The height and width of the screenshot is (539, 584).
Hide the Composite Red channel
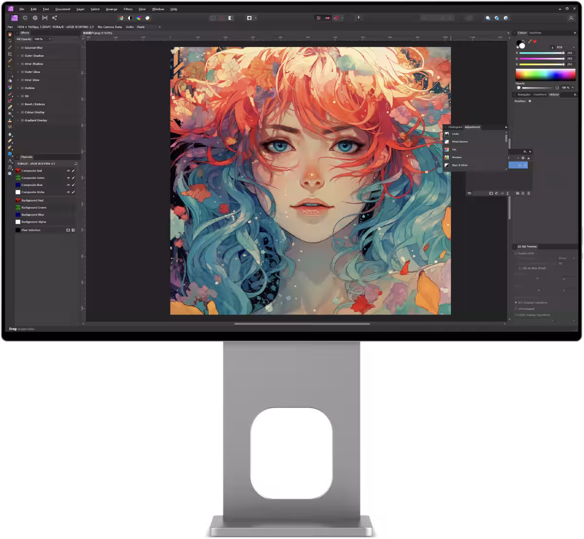pos(68,171)
